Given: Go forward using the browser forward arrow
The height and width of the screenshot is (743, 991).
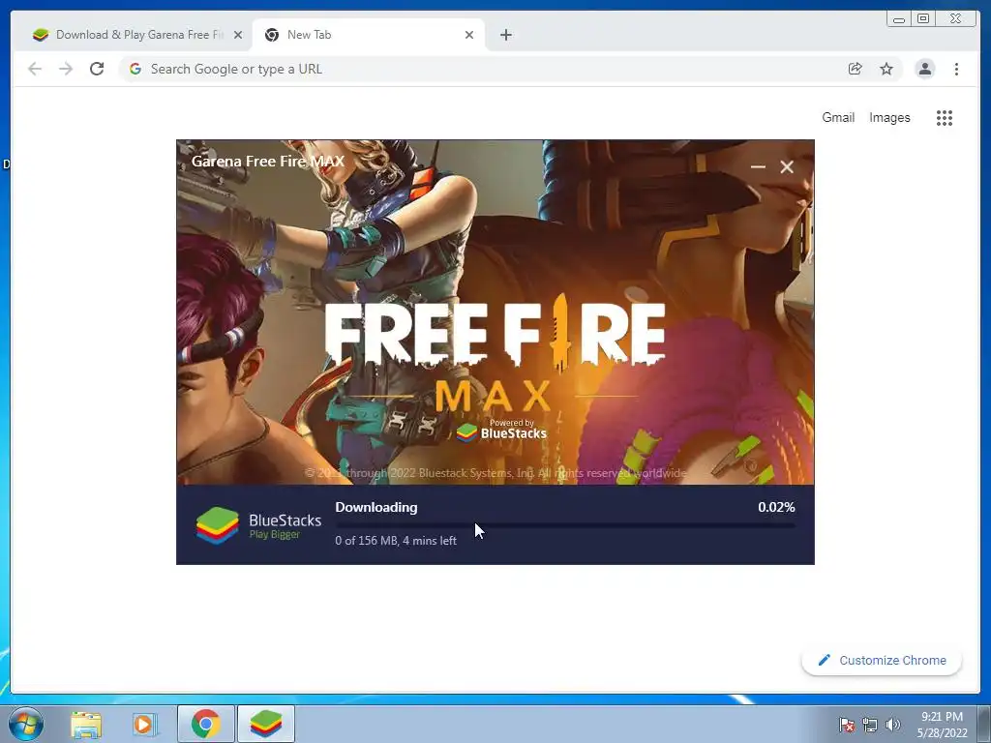Looking at the screenshot, I should (x=66, y=69).
